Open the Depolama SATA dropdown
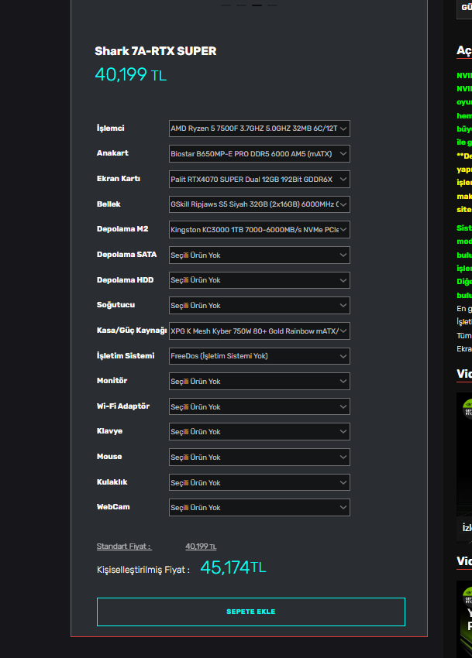The image size is (472, 658). pyautogui.click(x=260, y=255)
